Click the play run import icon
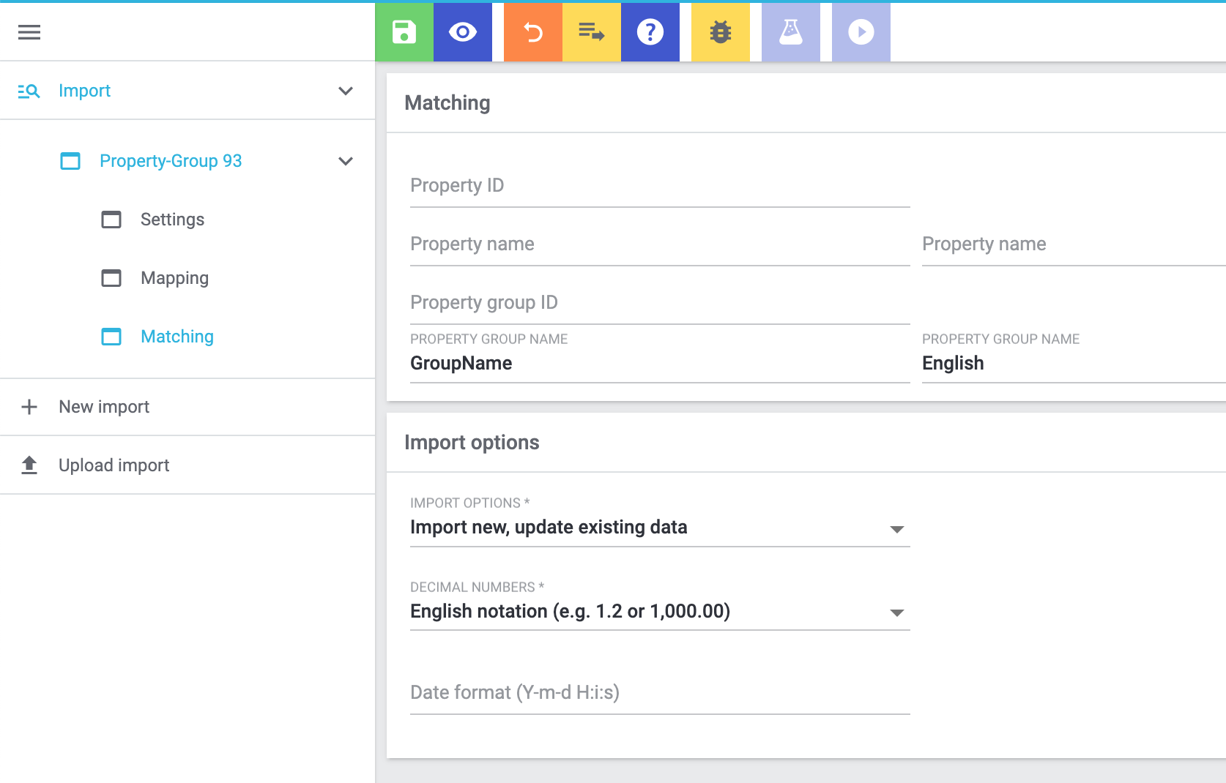Screen dimensions: 1226x783 [861, 32]
